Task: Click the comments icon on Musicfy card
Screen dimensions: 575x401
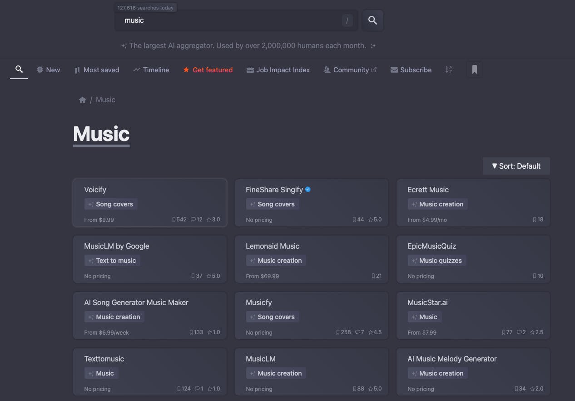Action: 357,332
